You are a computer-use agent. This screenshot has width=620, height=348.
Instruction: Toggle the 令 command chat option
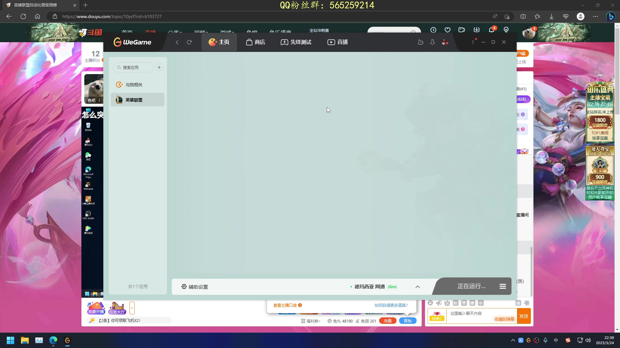481,303
